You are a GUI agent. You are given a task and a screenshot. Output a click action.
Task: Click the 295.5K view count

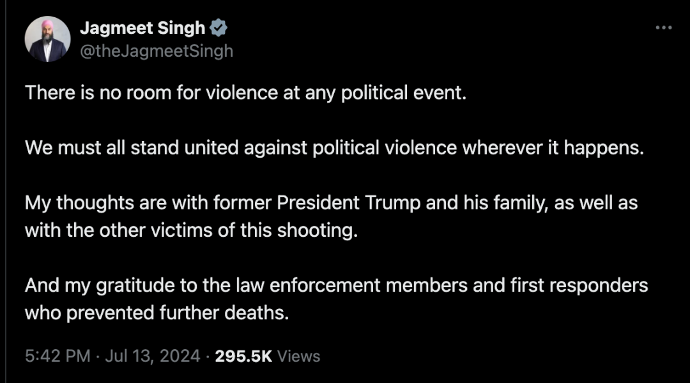pos(243,356)
